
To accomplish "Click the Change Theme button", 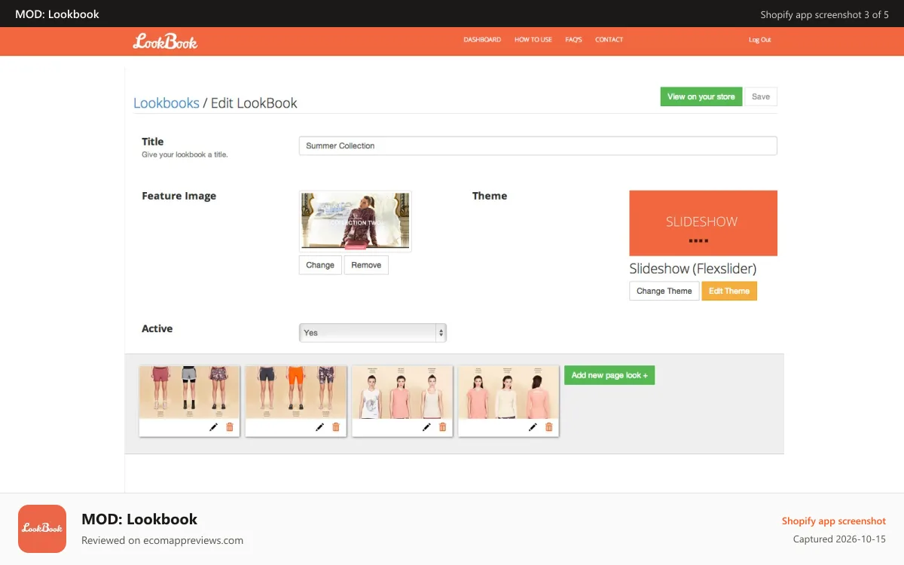I will [664, 291].
